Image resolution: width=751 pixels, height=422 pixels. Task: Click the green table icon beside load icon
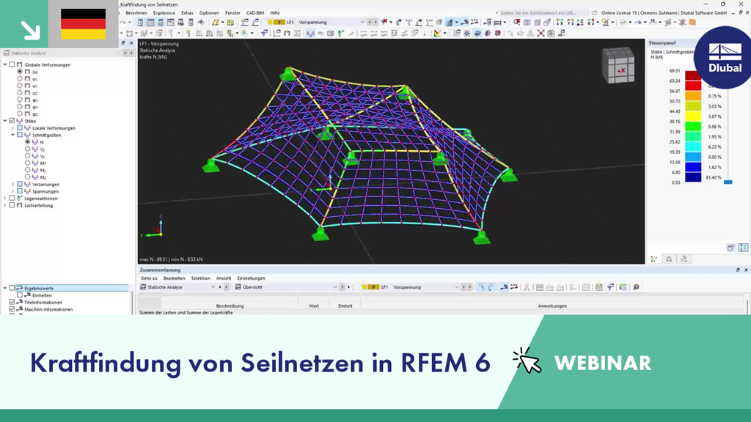[x=230, y=22]
